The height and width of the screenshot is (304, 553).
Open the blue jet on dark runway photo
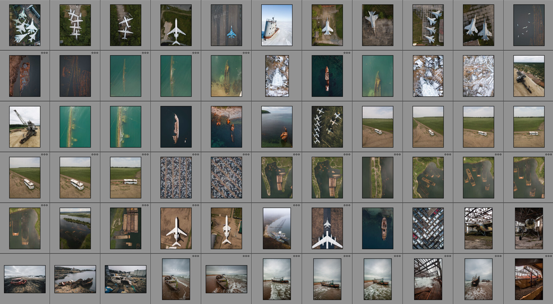[226, 25]
